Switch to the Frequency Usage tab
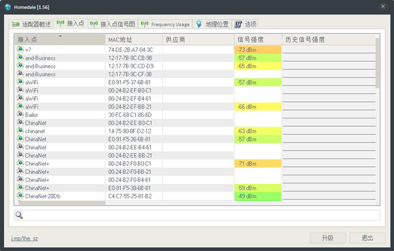This screenshot has height=251, width=394. pyautogui.click(x=165, y=24)
